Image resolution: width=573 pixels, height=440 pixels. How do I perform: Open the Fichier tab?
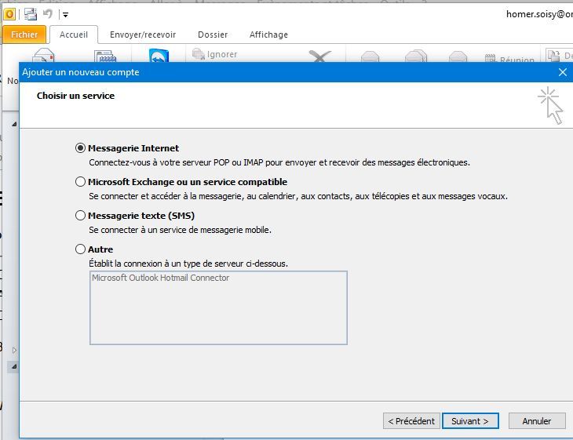pyautogui.click(x=24, y=35)
